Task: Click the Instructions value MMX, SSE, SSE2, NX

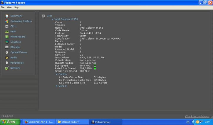Action: tap(92, 57)
